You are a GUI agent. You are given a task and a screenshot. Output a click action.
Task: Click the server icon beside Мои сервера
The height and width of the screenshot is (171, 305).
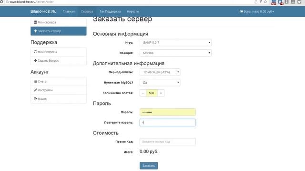coord(35,22)
